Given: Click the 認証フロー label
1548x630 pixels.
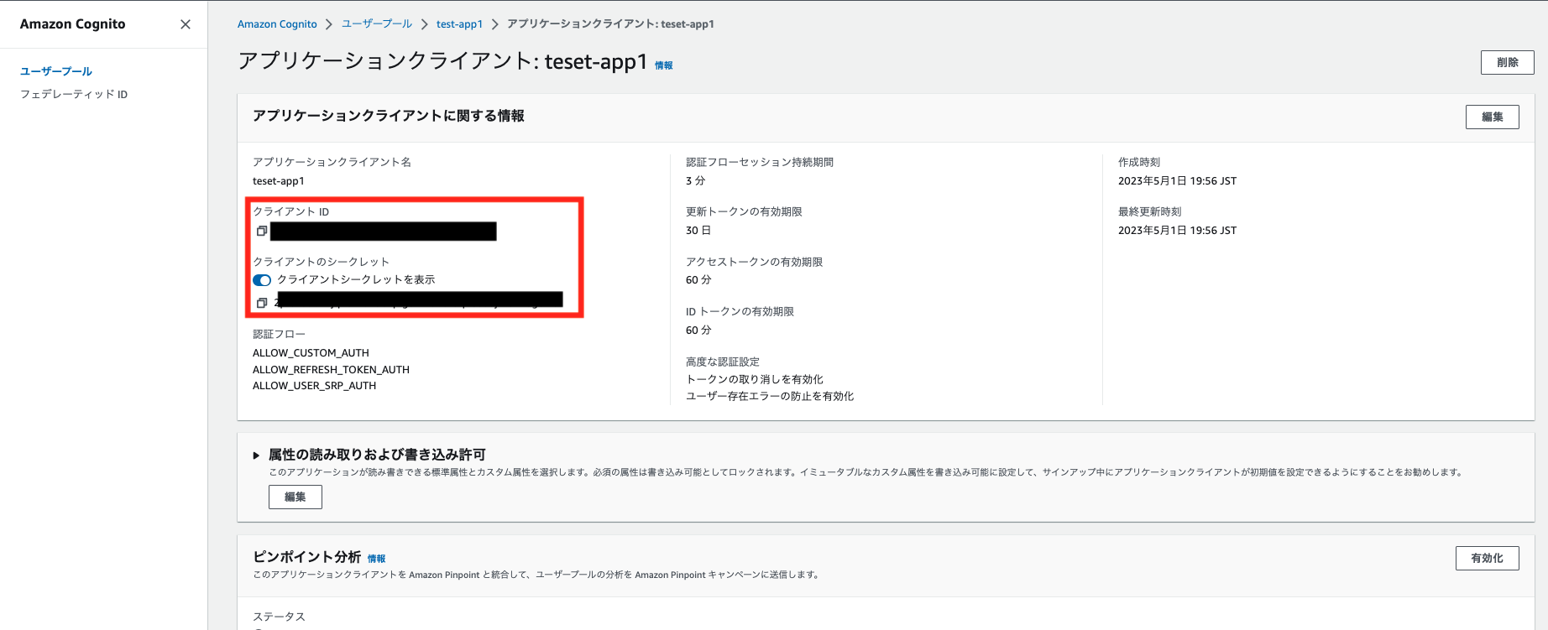Looking at the screenshot, I should click(x=279, y=335).
